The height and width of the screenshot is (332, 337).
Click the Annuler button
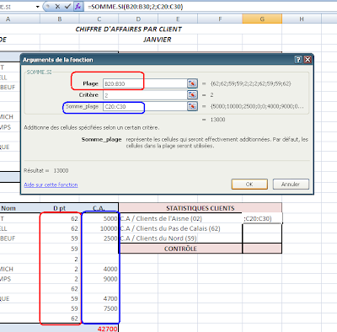click(291, 185)
